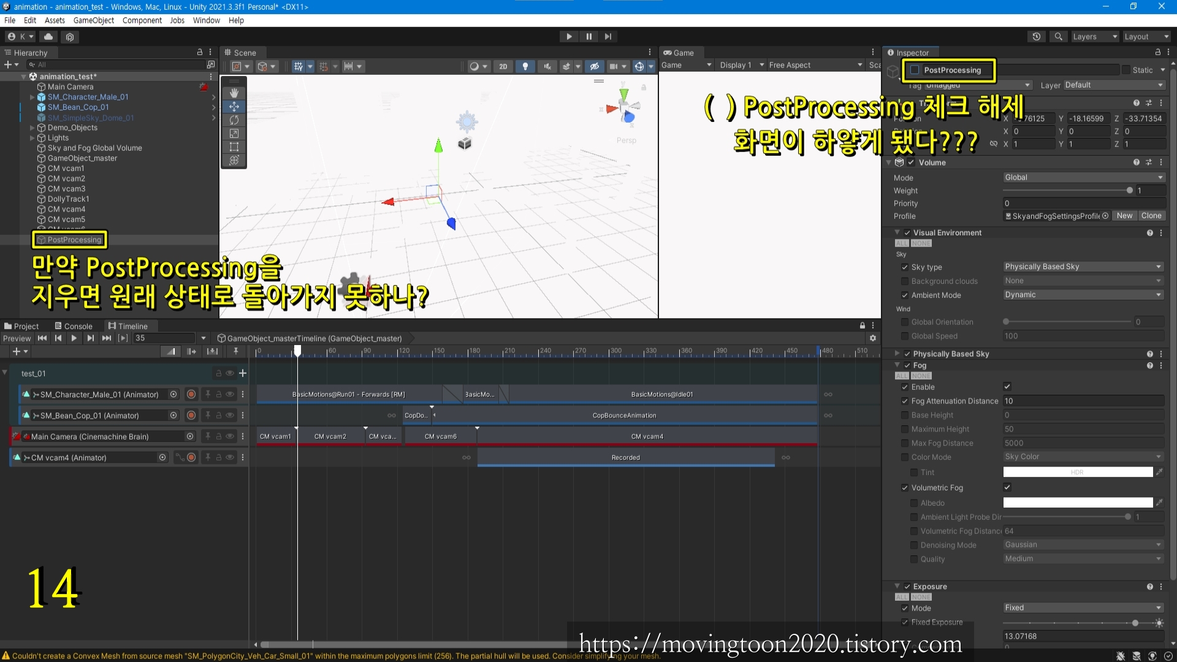Click the Pause button in the top toolbar

(x=588, y=37)
